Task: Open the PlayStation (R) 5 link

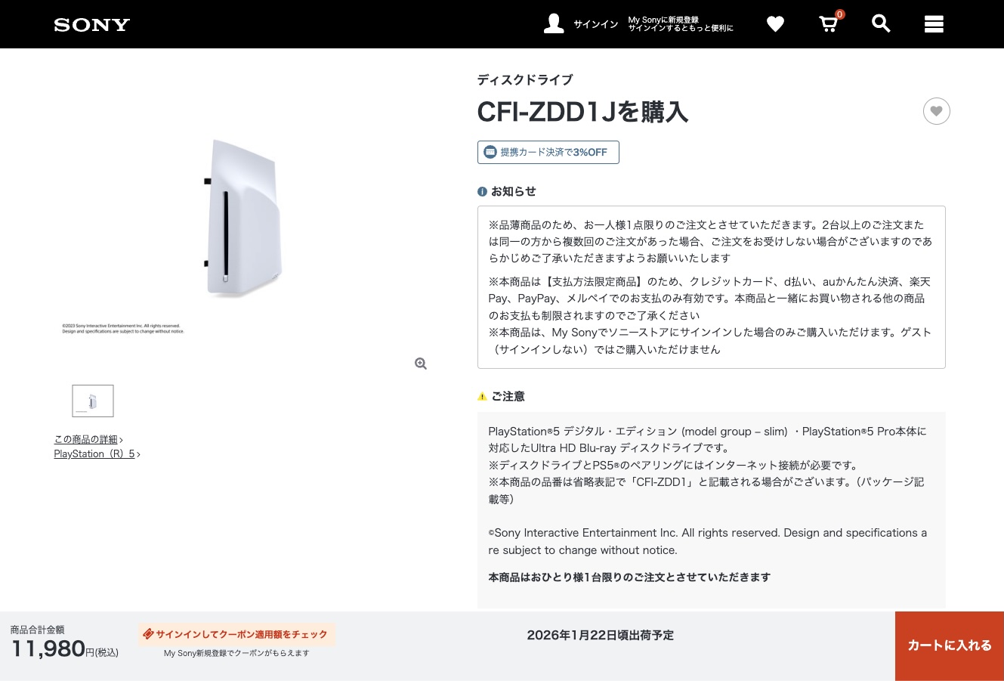Action: tap(94, 453)
